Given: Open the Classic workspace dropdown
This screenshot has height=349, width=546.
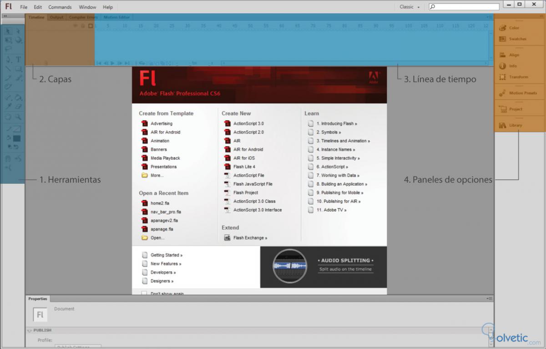Looking at the screenshot, I should click(409, 7).
